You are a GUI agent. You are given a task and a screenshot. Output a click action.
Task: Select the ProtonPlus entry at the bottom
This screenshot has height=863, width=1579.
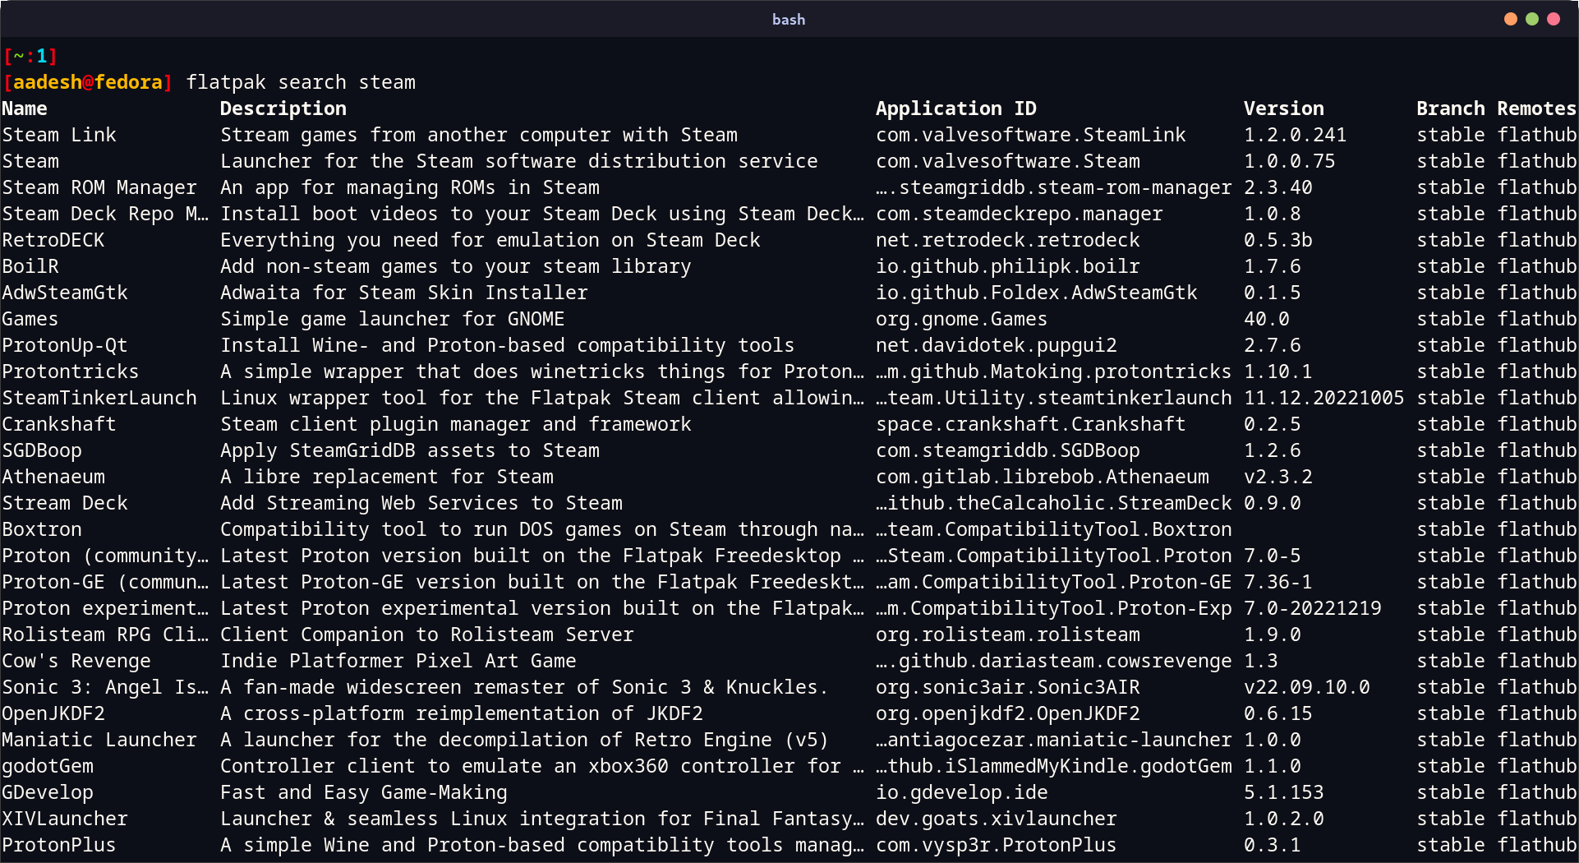click(x=58, y=844)
